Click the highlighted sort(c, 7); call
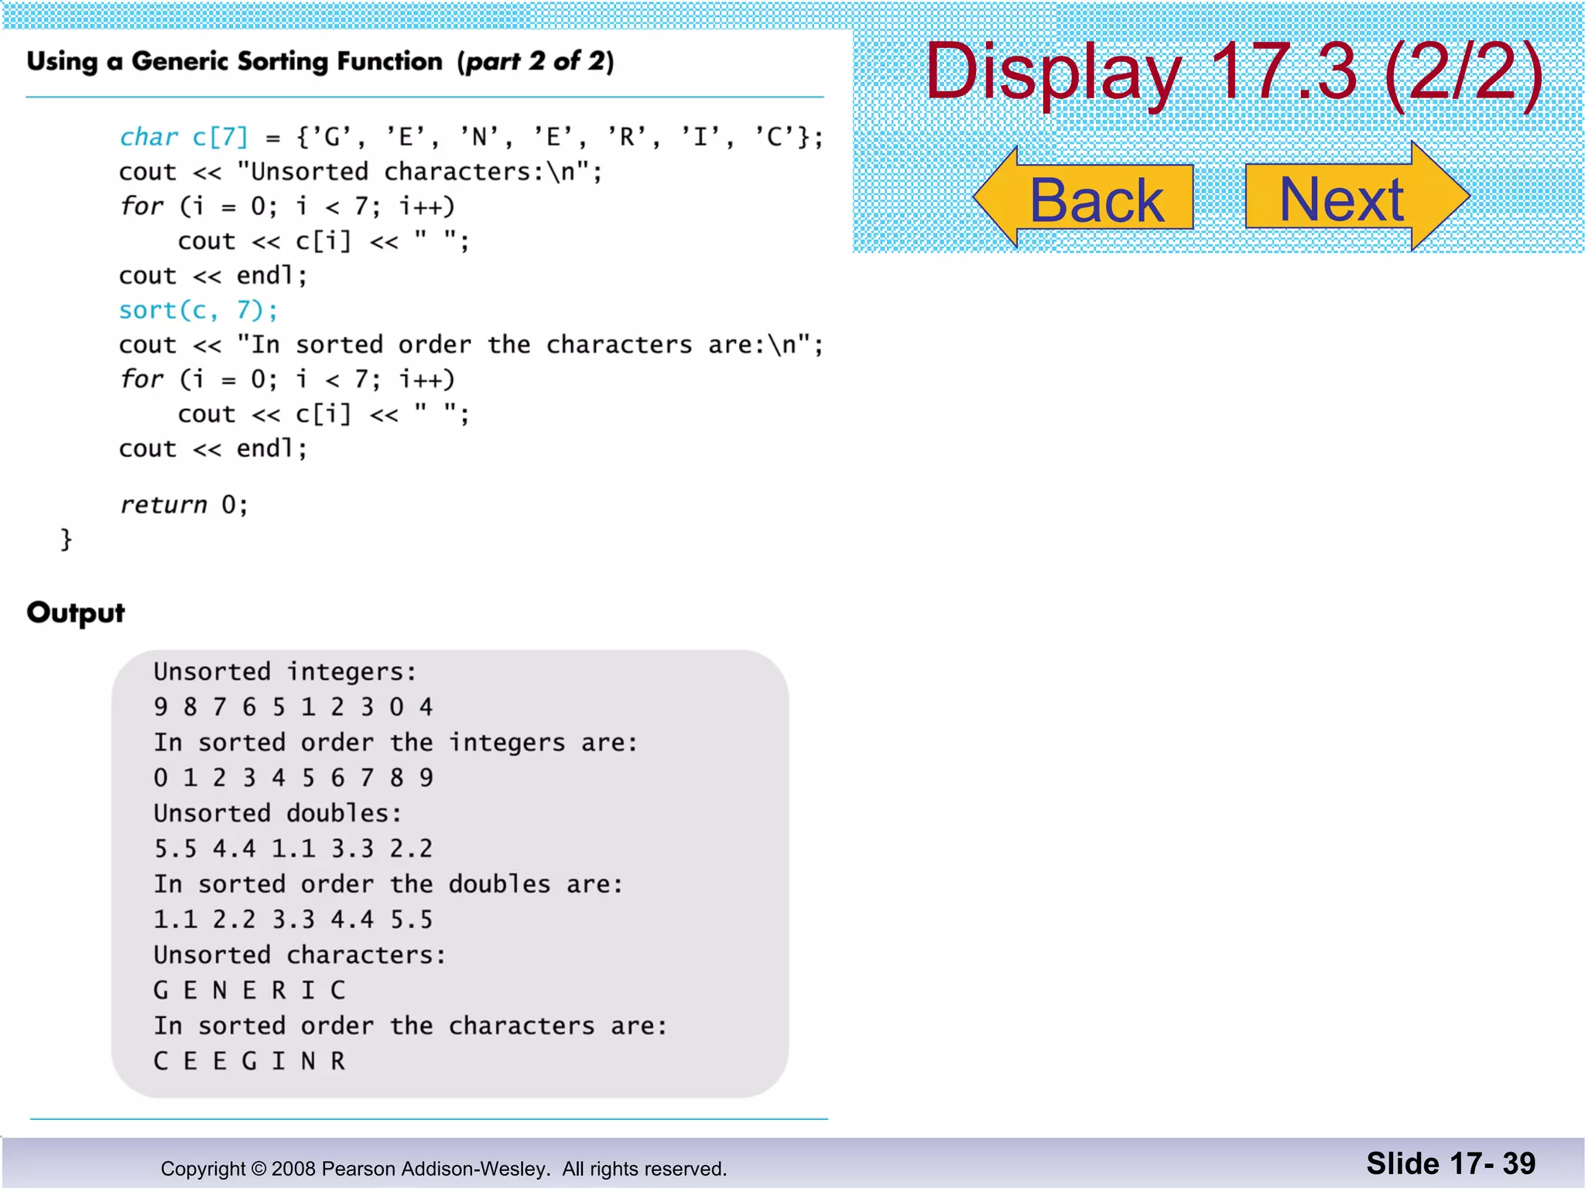Viewport: 1585px width, 1188px height. (x=198, y=310)
